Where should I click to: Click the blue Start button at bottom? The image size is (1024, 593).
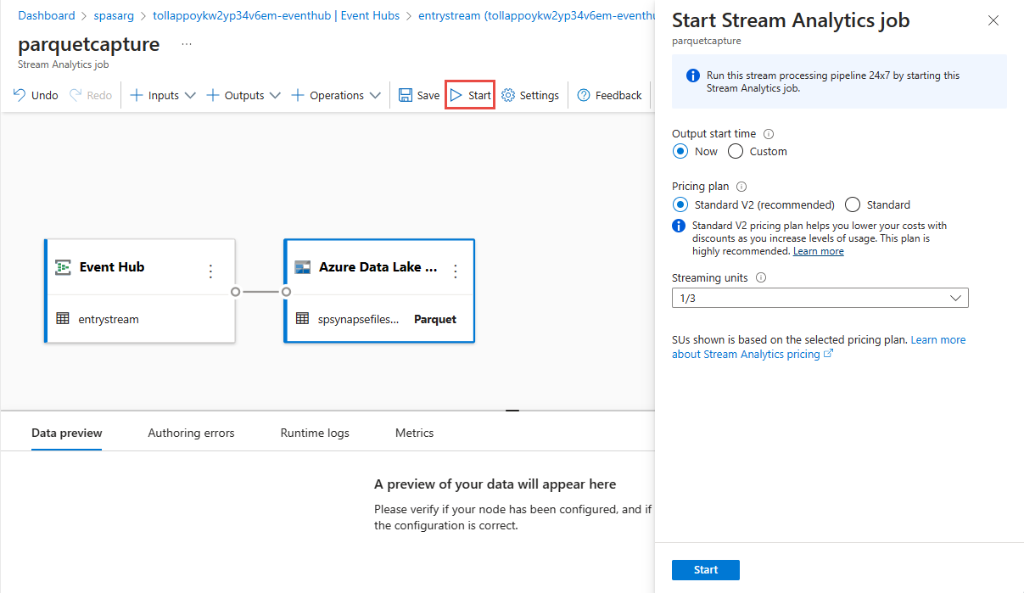pyautogui.click(x=706, y=570)
